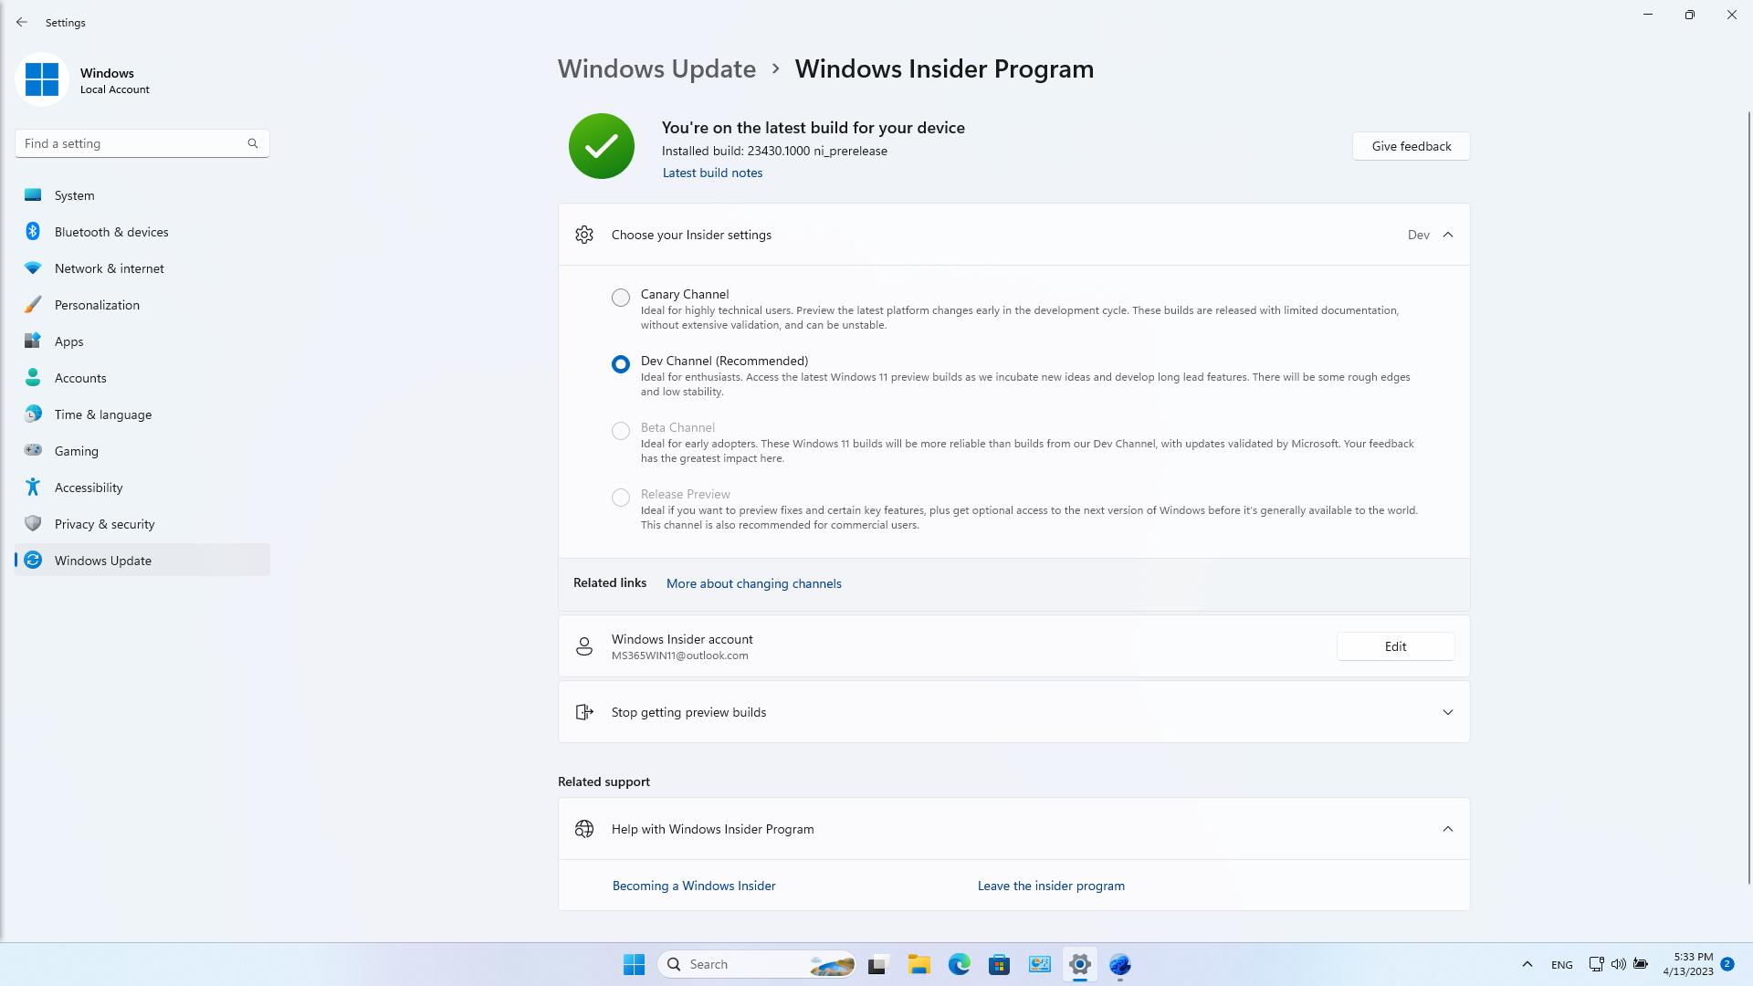The width and height of the screenshot is (1753, 986).
Task: Select the Canary Channel radio button
Action: coord(621,297)
